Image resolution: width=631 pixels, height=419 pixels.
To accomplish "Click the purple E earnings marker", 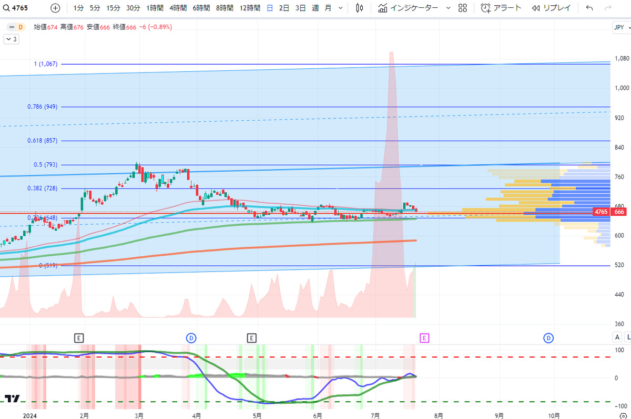I will click(x=424, y=337).
